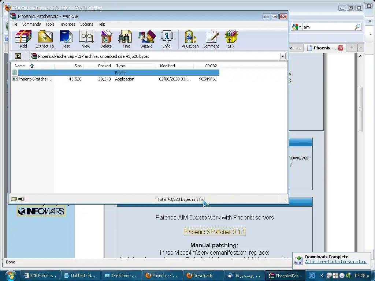The width and height of the screenshot is (375, 281).
Task: Switch to Phoenix Firefox taskbar button
Action: 161,276
